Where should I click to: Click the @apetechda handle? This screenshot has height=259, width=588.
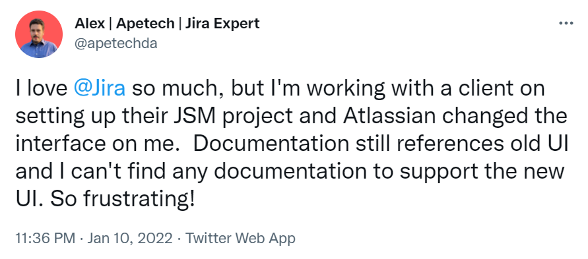tap(116, 43)
